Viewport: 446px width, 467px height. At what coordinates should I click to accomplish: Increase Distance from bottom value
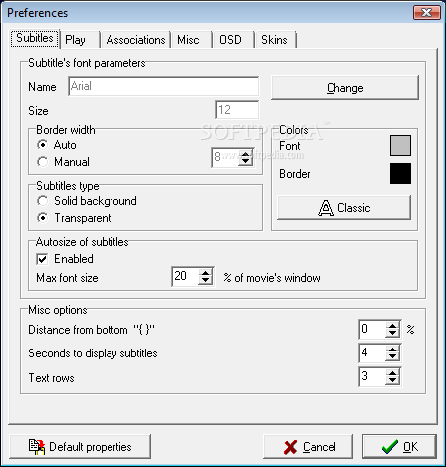pos(392,326)
